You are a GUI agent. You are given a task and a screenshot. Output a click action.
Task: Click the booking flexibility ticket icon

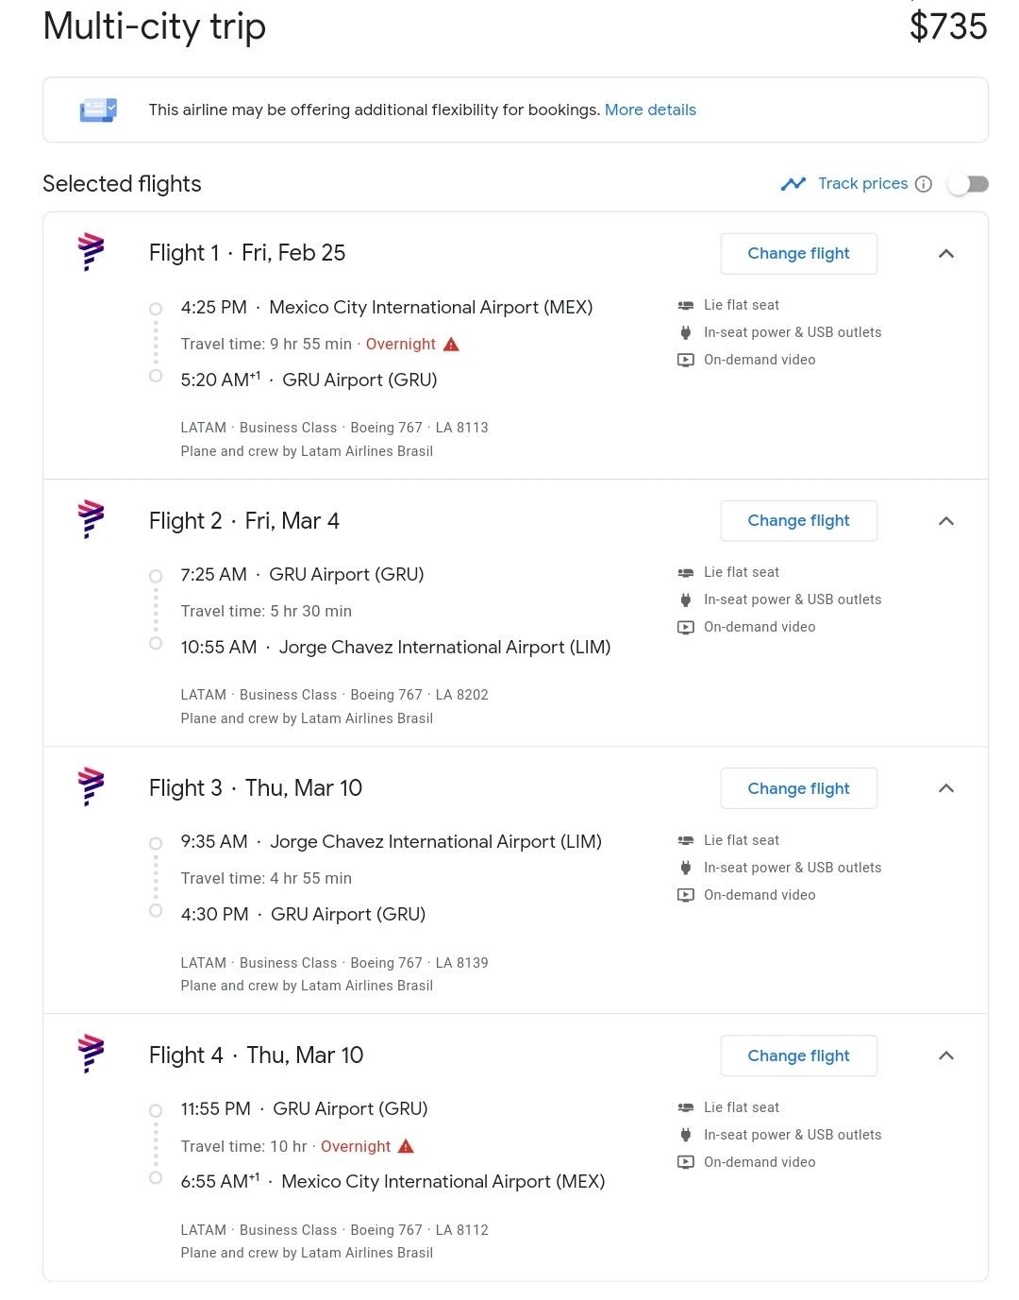[x=98, y=110]
